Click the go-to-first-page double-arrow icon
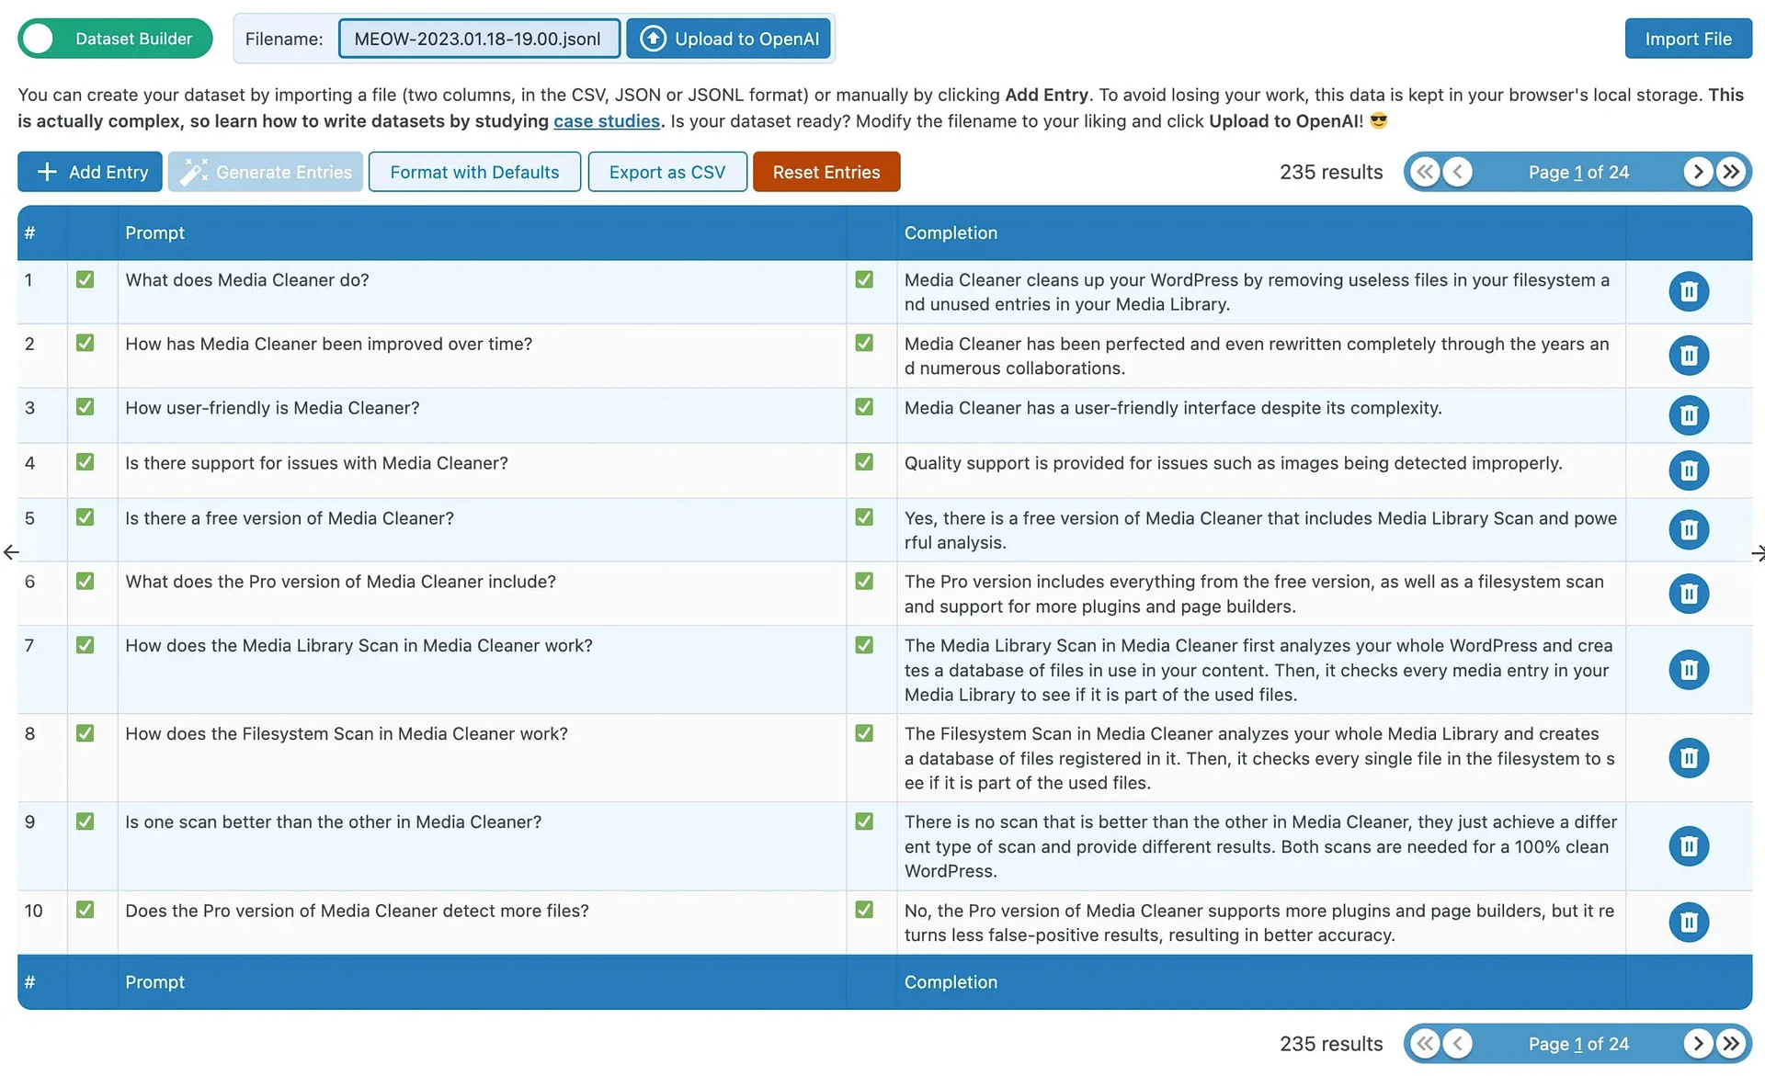Viewport: 1765px width, 1076px height. click(1422, 170)
